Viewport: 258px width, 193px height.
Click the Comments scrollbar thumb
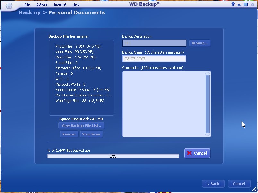[x=208, y=104]
